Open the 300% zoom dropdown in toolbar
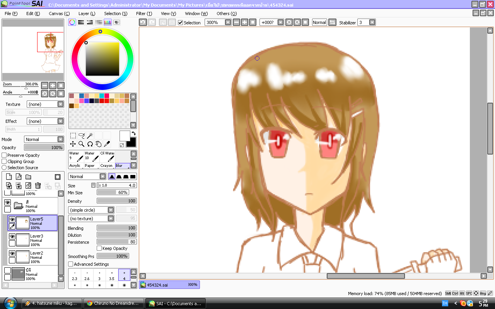Image resolution: width=495 pixels, height=309 pixels. (x=228, y=22)
